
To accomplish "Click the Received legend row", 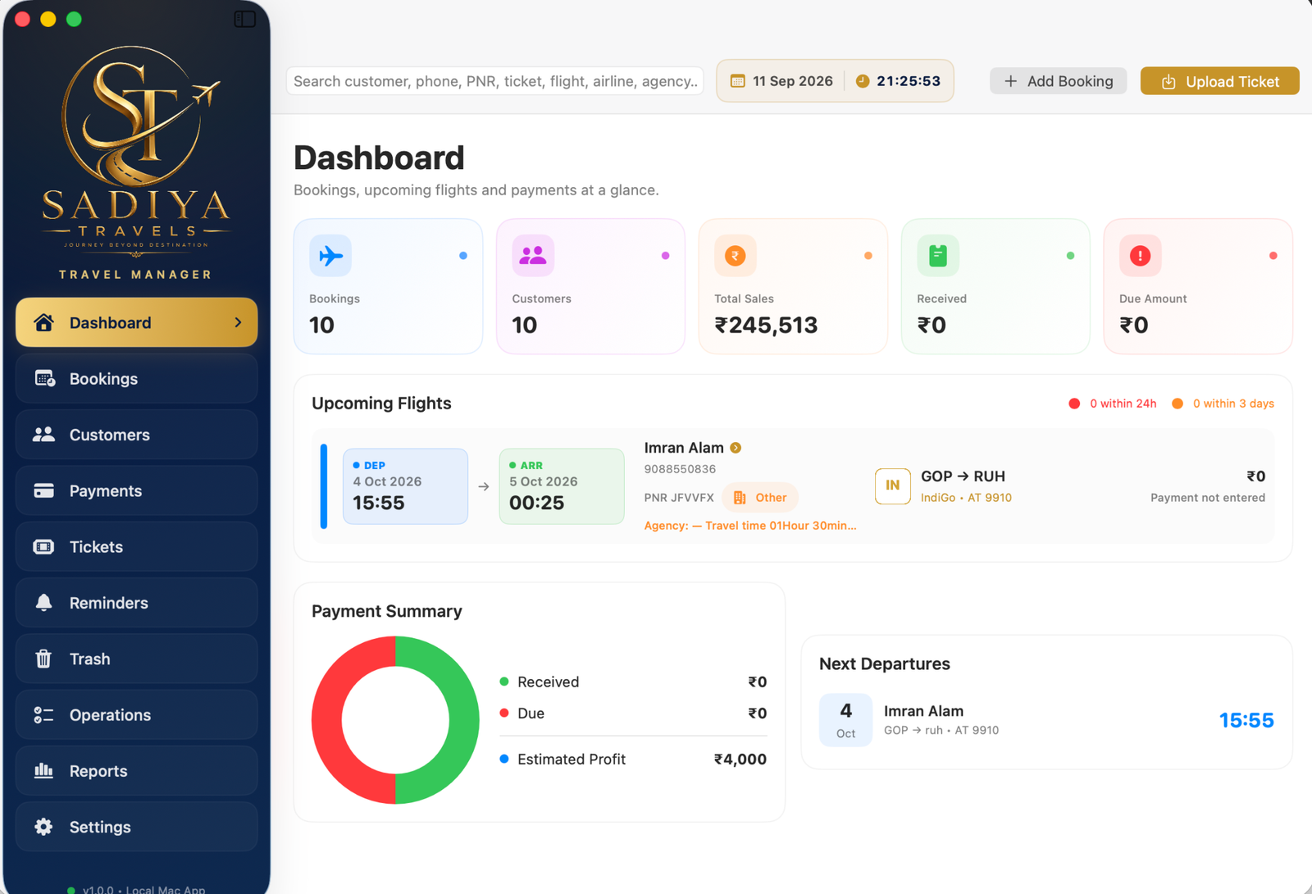I will [x=633, y=682].
